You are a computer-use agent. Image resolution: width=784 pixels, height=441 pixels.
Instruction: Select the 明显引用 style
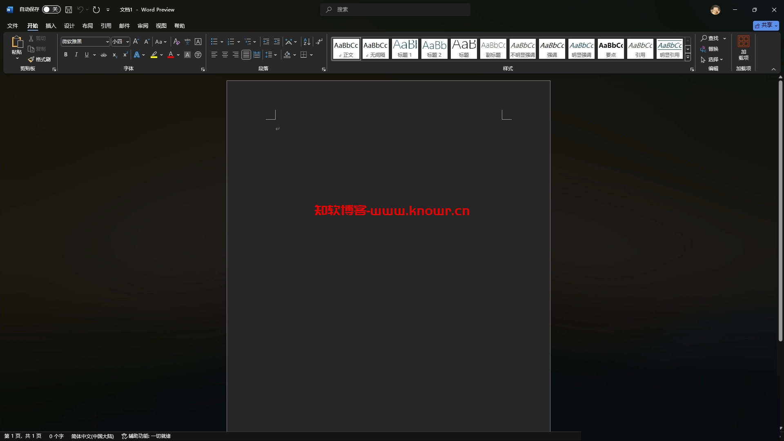tap(670, 49)
